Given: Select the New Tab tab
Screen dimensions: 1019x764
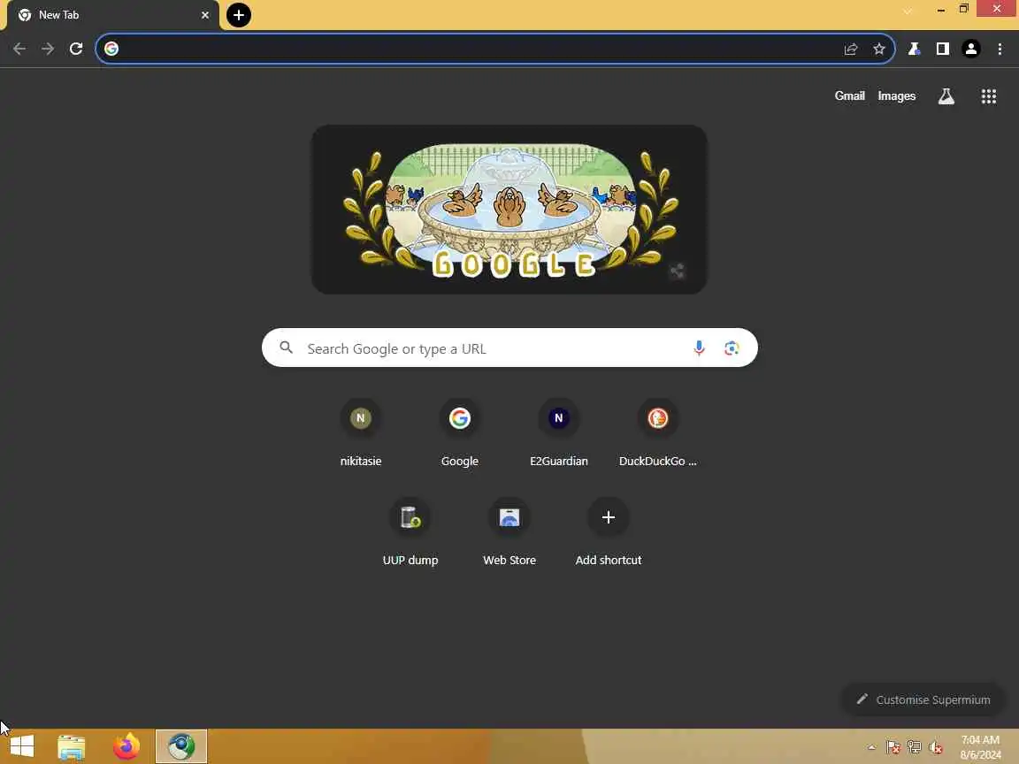Looking at the screenshot, I should click(x=113, y=16).
